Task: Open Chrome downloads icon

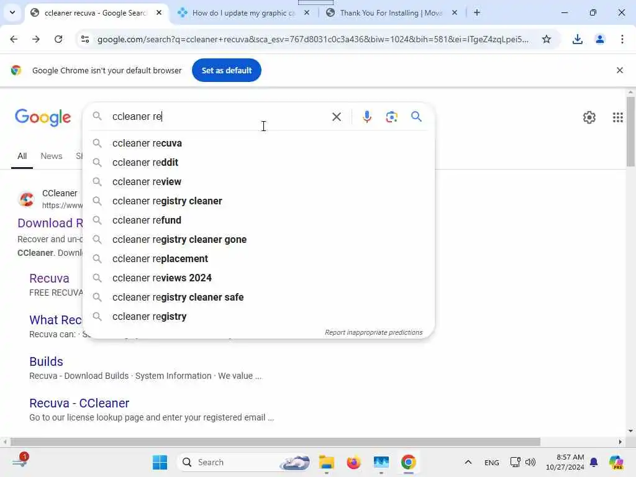Action: [x=577, y=39]
